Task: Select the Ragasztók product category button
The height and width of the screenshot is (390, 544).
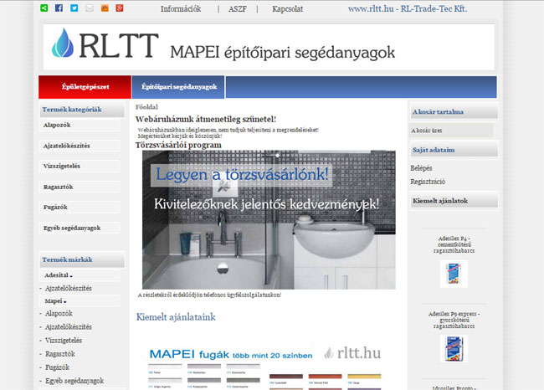Action: [80, 187]
